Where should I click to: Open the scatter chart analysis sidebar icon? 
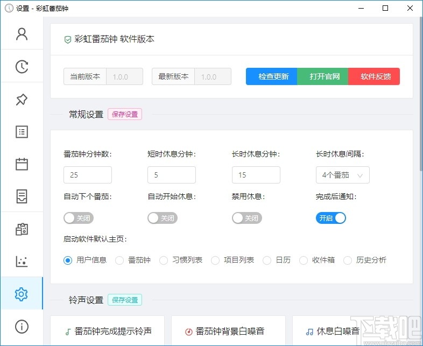tap(22, 261)
